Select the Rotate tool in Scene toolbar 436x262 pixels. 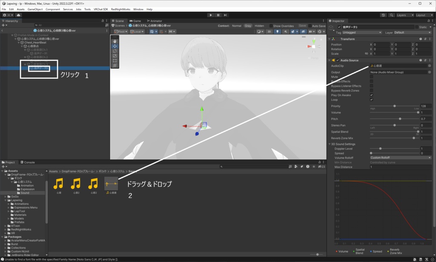coord(115,51)
